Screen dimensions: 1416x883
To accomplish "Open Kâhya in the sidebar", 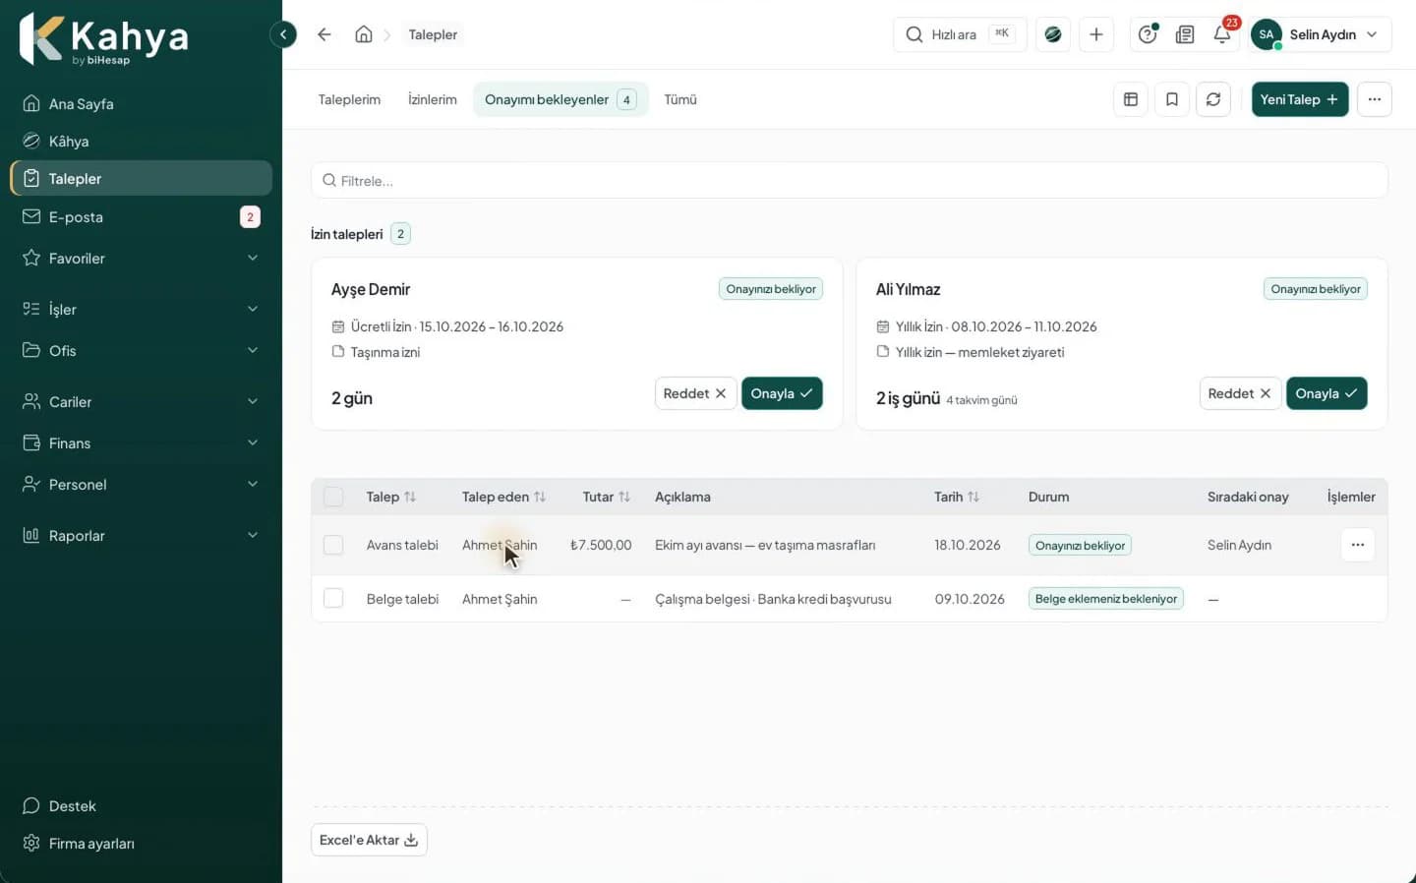I will [x=141, y=141].
